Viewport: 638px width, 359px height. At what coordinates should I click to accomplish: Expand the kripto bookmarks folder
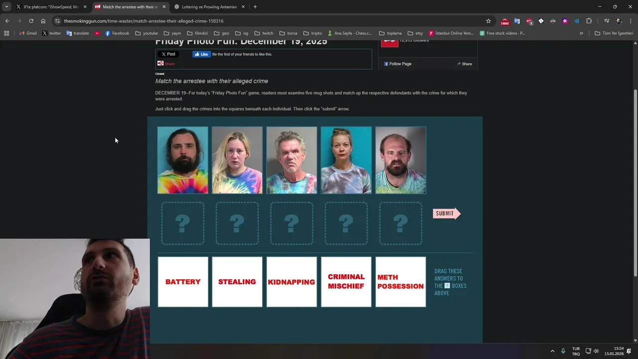point(313,33)
